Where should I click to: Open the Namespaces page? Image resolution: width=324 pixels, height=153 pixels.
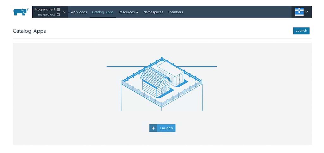pos(153,12)
